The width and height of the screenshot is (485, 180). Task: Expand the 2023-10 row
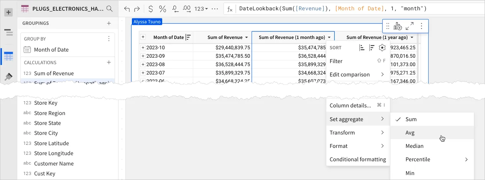click(143, 48)
